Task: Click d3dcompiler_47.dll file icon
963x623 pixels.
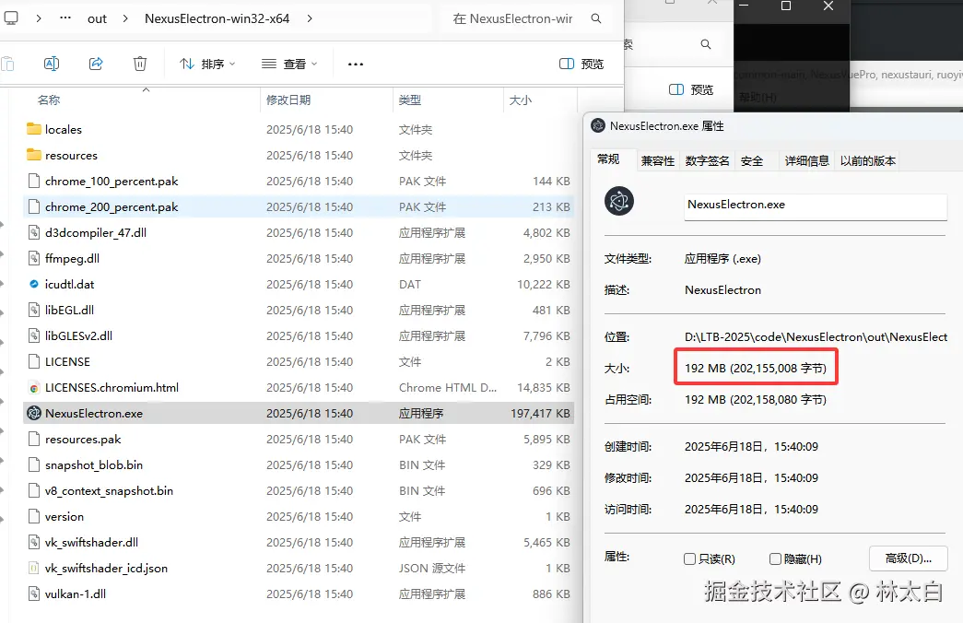Action: [34, 232]
